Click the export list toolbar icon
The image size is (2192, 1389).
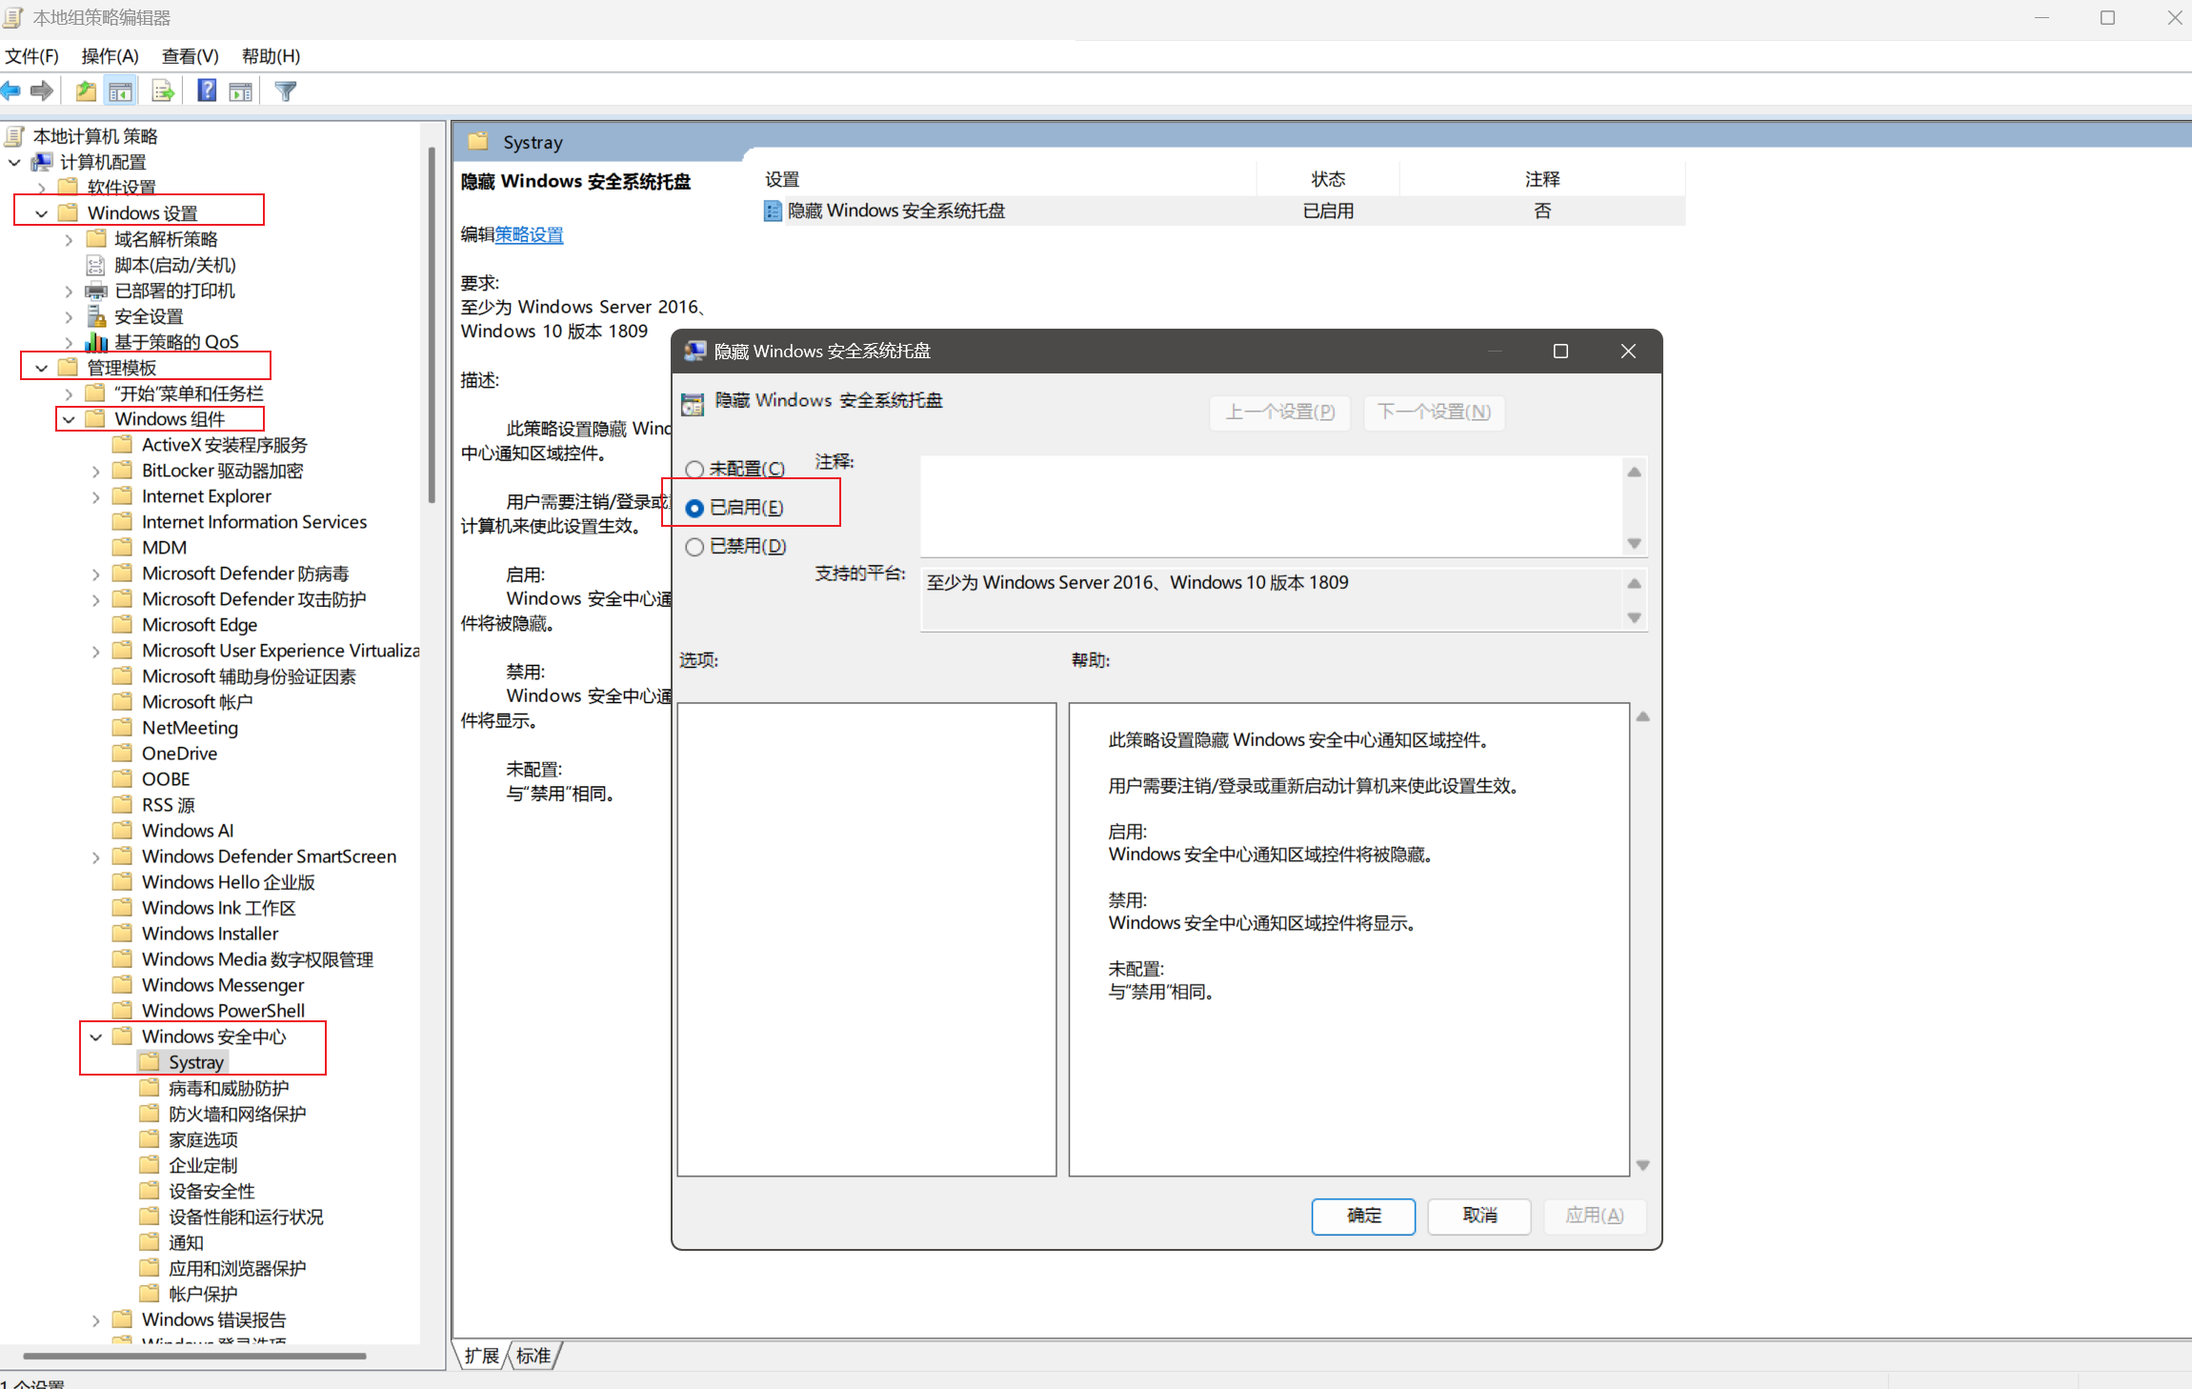point(163,91)
